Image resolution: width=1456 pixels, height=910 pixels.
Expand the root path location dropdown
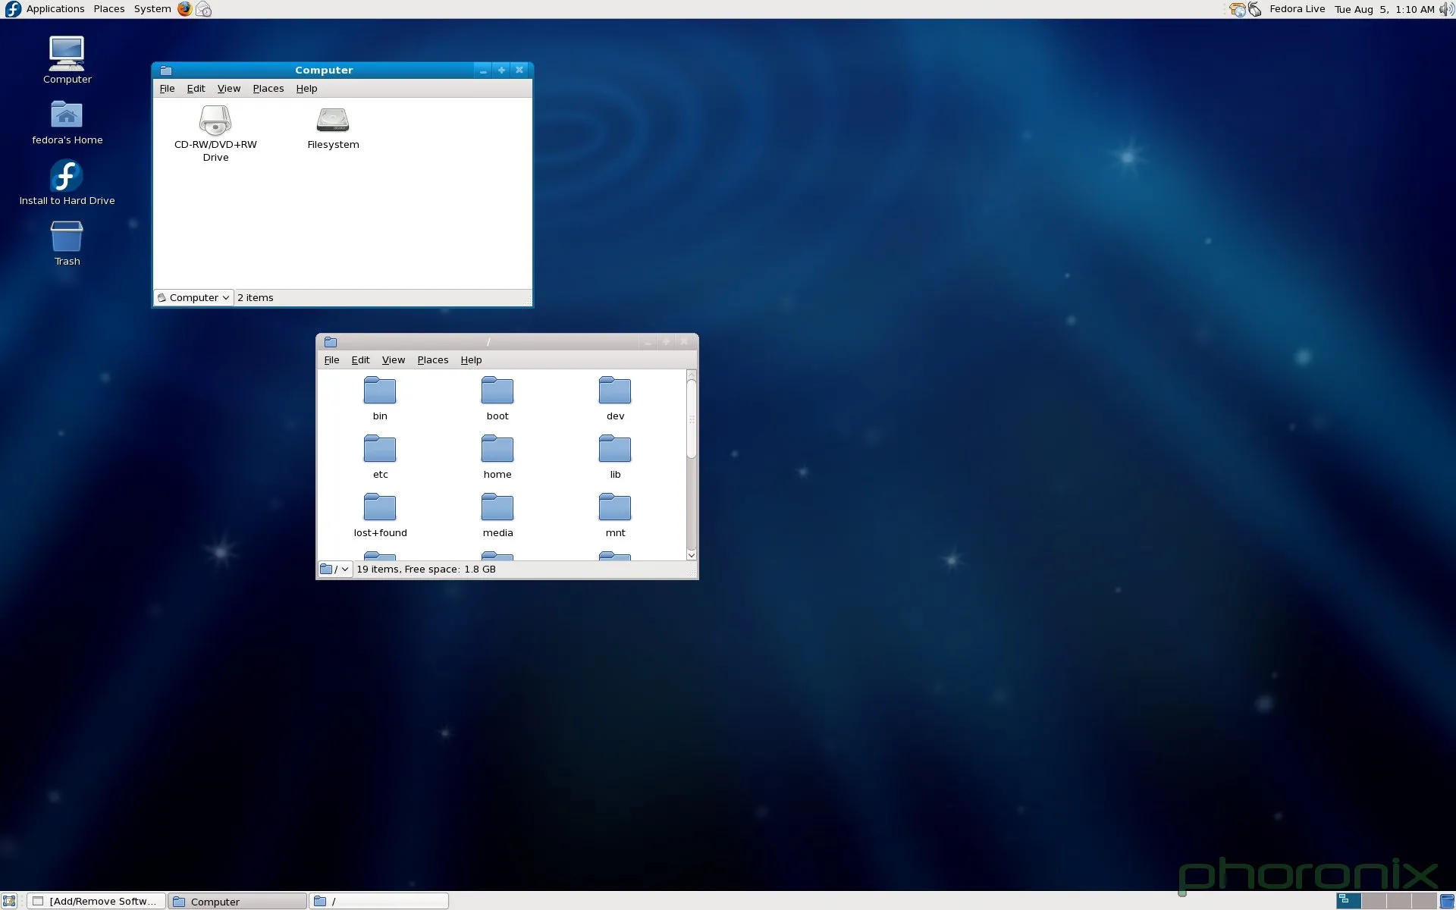[x=334, y=570]
